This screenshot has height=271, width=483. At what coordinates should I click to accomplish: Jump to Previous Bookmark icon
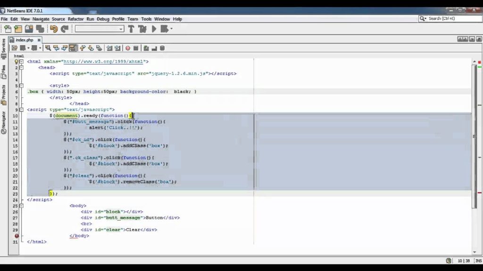[x=83, y=48]
